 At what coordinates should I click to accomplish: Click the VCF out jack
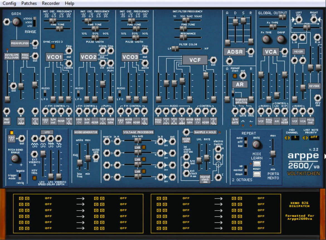[213, 60]
